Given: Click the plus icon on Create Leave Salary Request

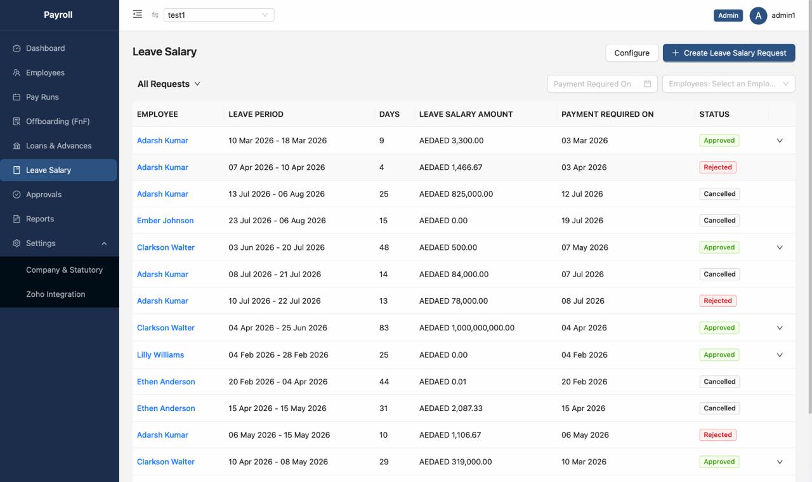Looking at the screenshot, I should (675, 53).
